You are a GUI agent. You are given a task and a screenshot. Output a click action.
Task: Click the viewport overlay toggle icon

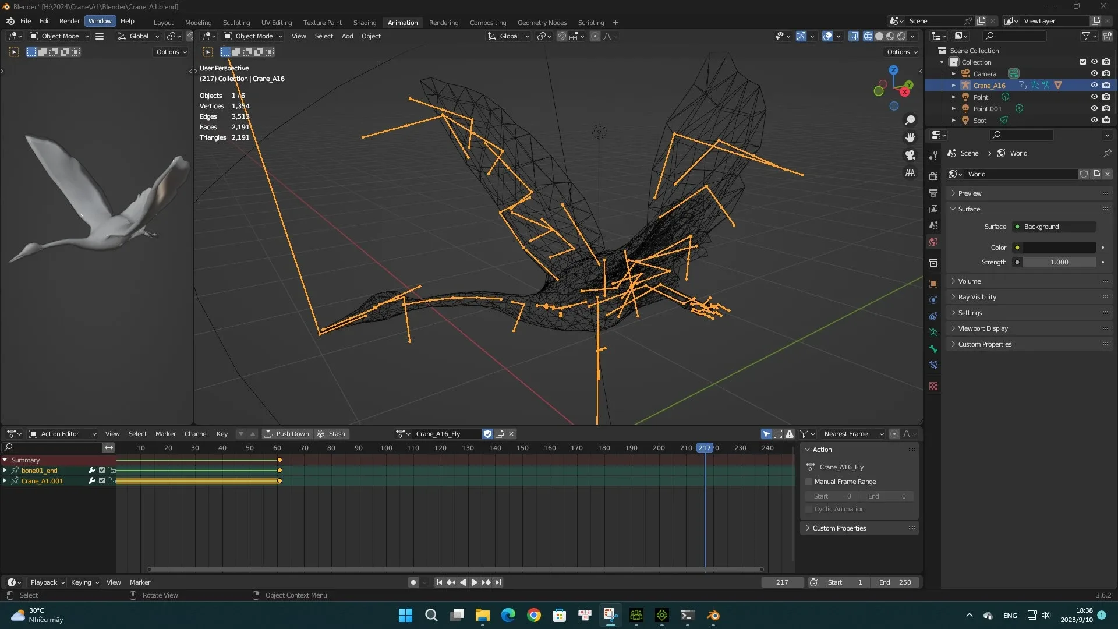click(x=828, y=36)
